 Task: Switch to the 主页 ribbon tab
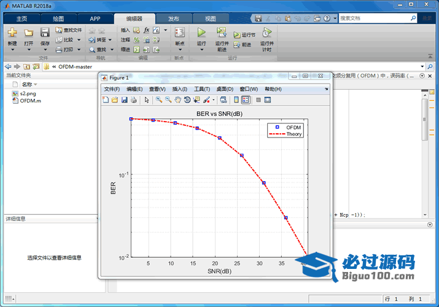pos(21,19)
